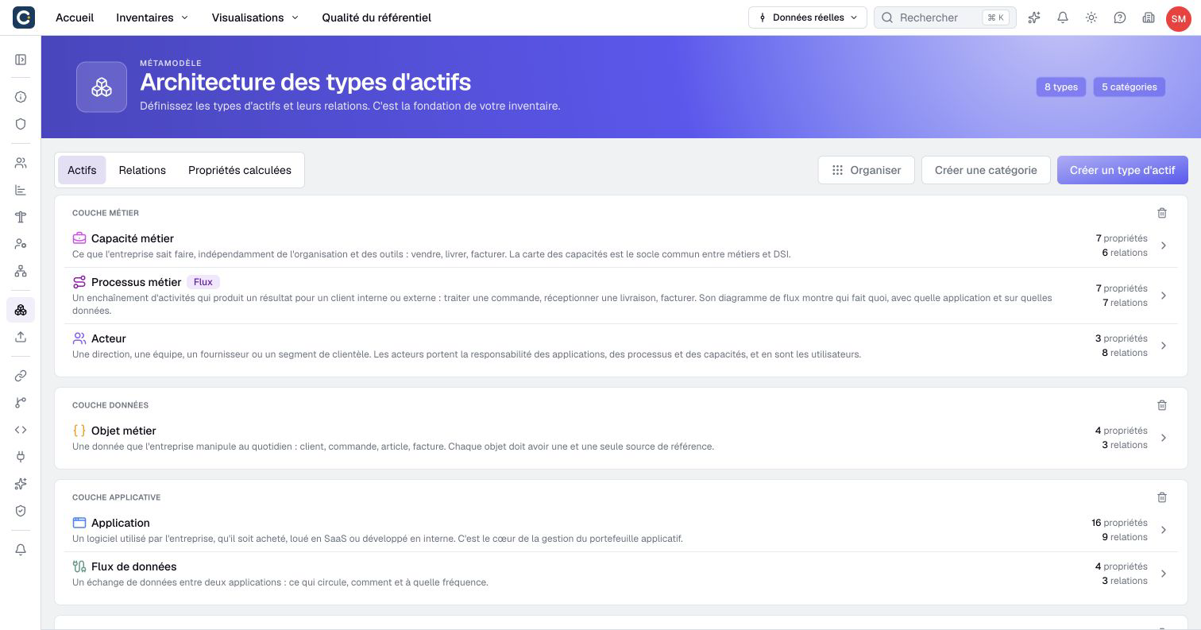Image resolution: width=1201 pixels, height=630 pixels.
Task: Click the building organization icon in the top bar
Action: [x=1149, y=17]
